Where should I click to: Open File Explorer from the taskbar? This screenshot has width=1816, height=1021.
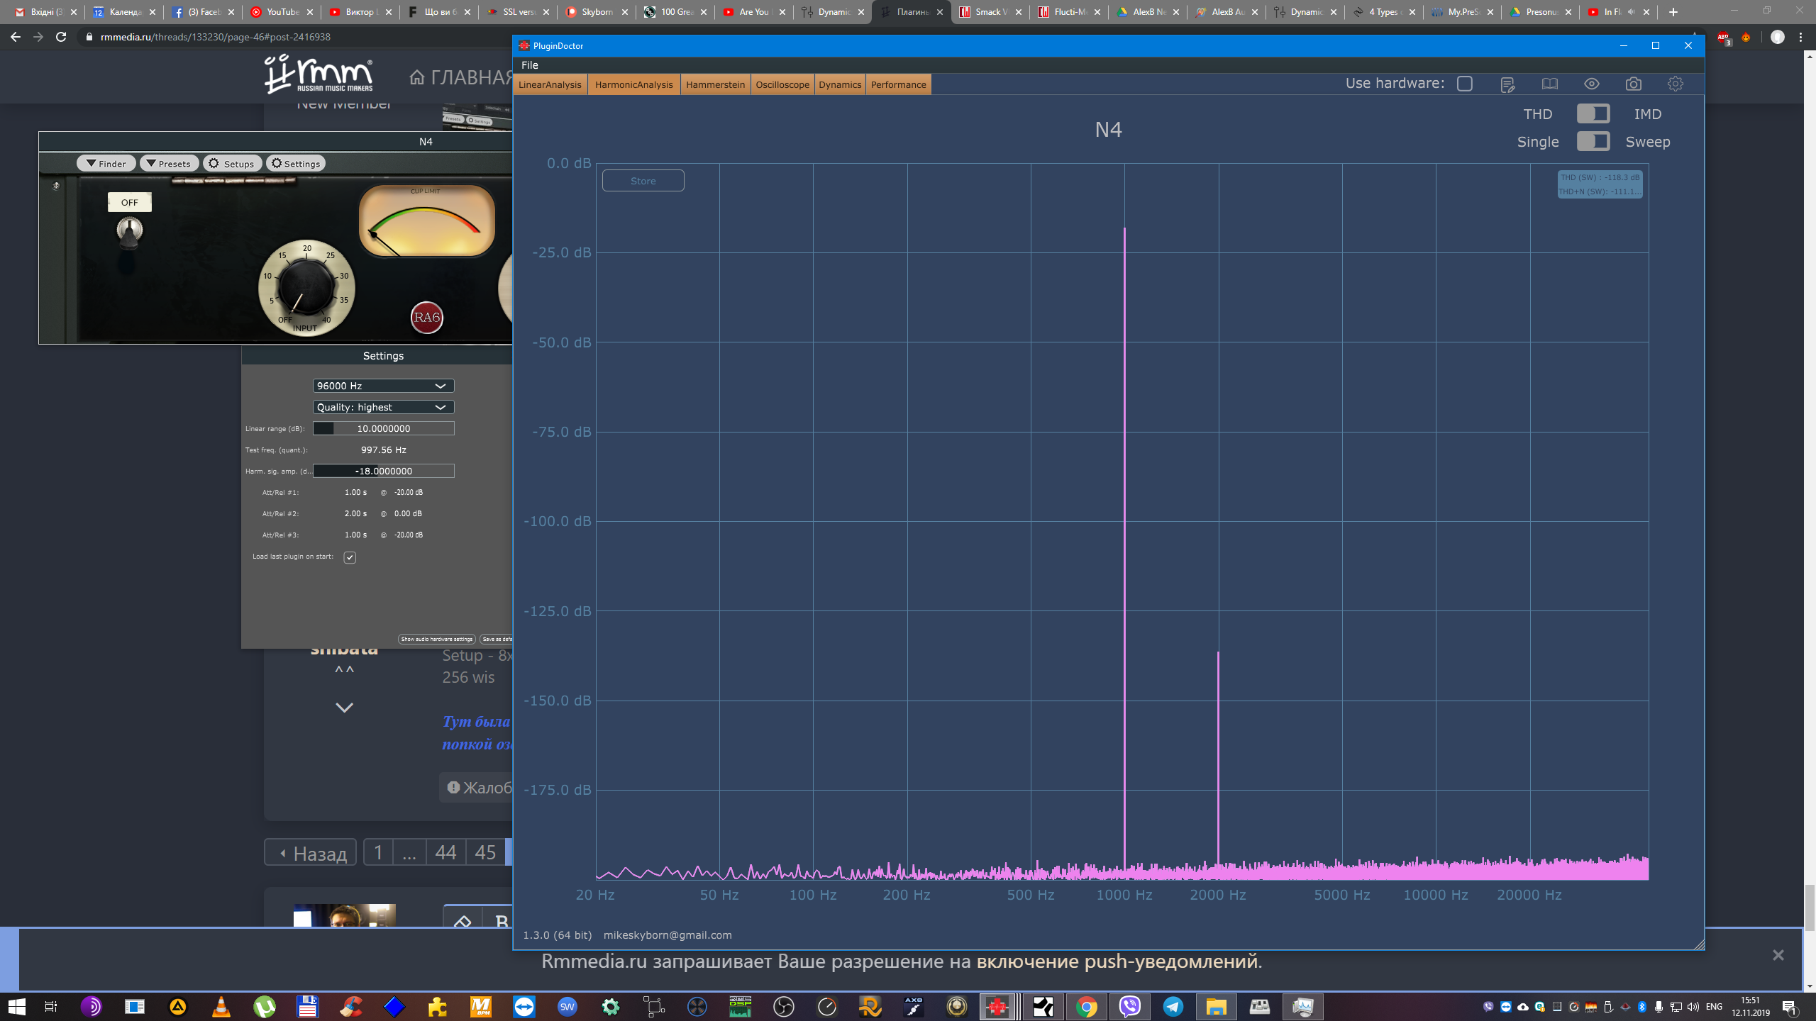pos(1216,1006)
